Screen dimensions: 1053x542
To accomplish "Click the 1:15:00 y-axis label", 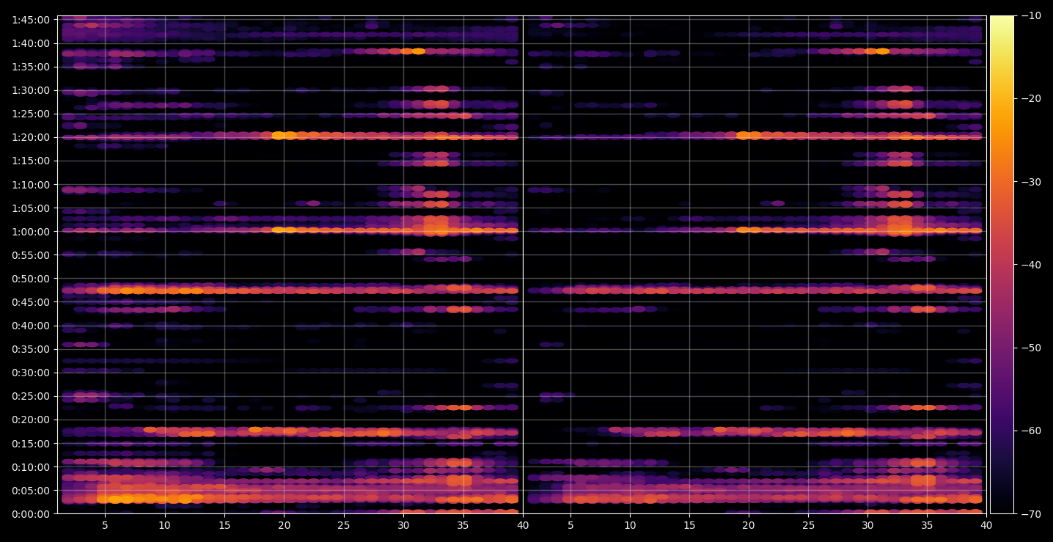I will point(30,161).
